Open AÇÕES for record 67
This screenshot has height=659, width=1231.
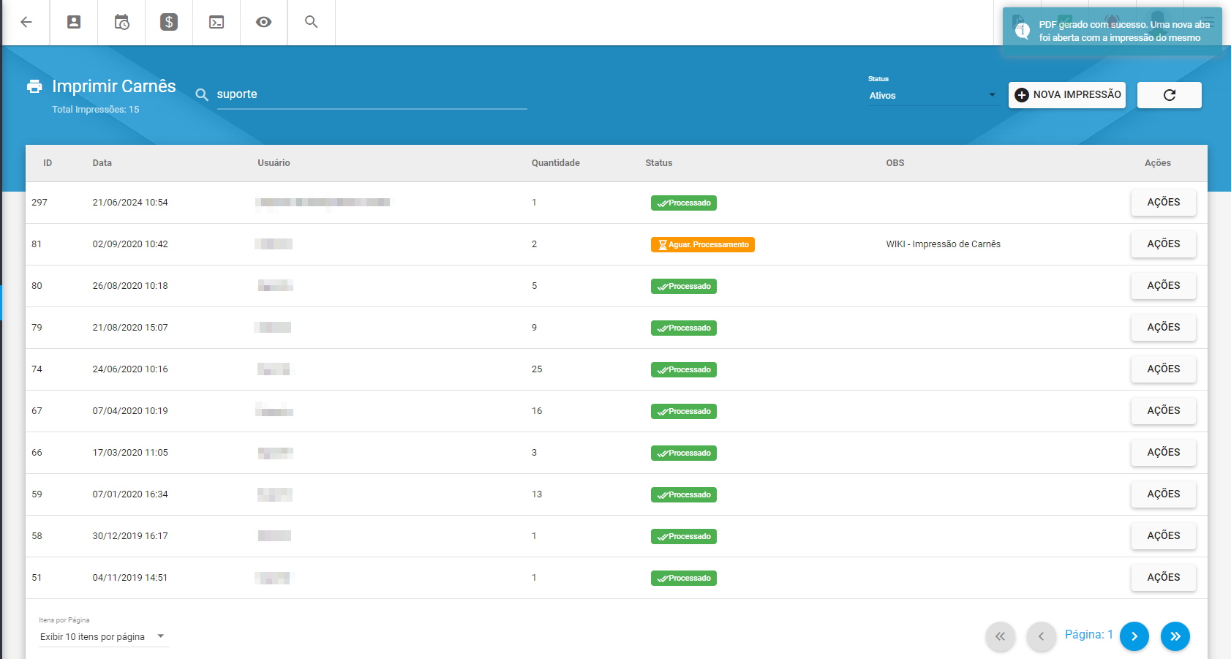click(x=1164, y=411)
